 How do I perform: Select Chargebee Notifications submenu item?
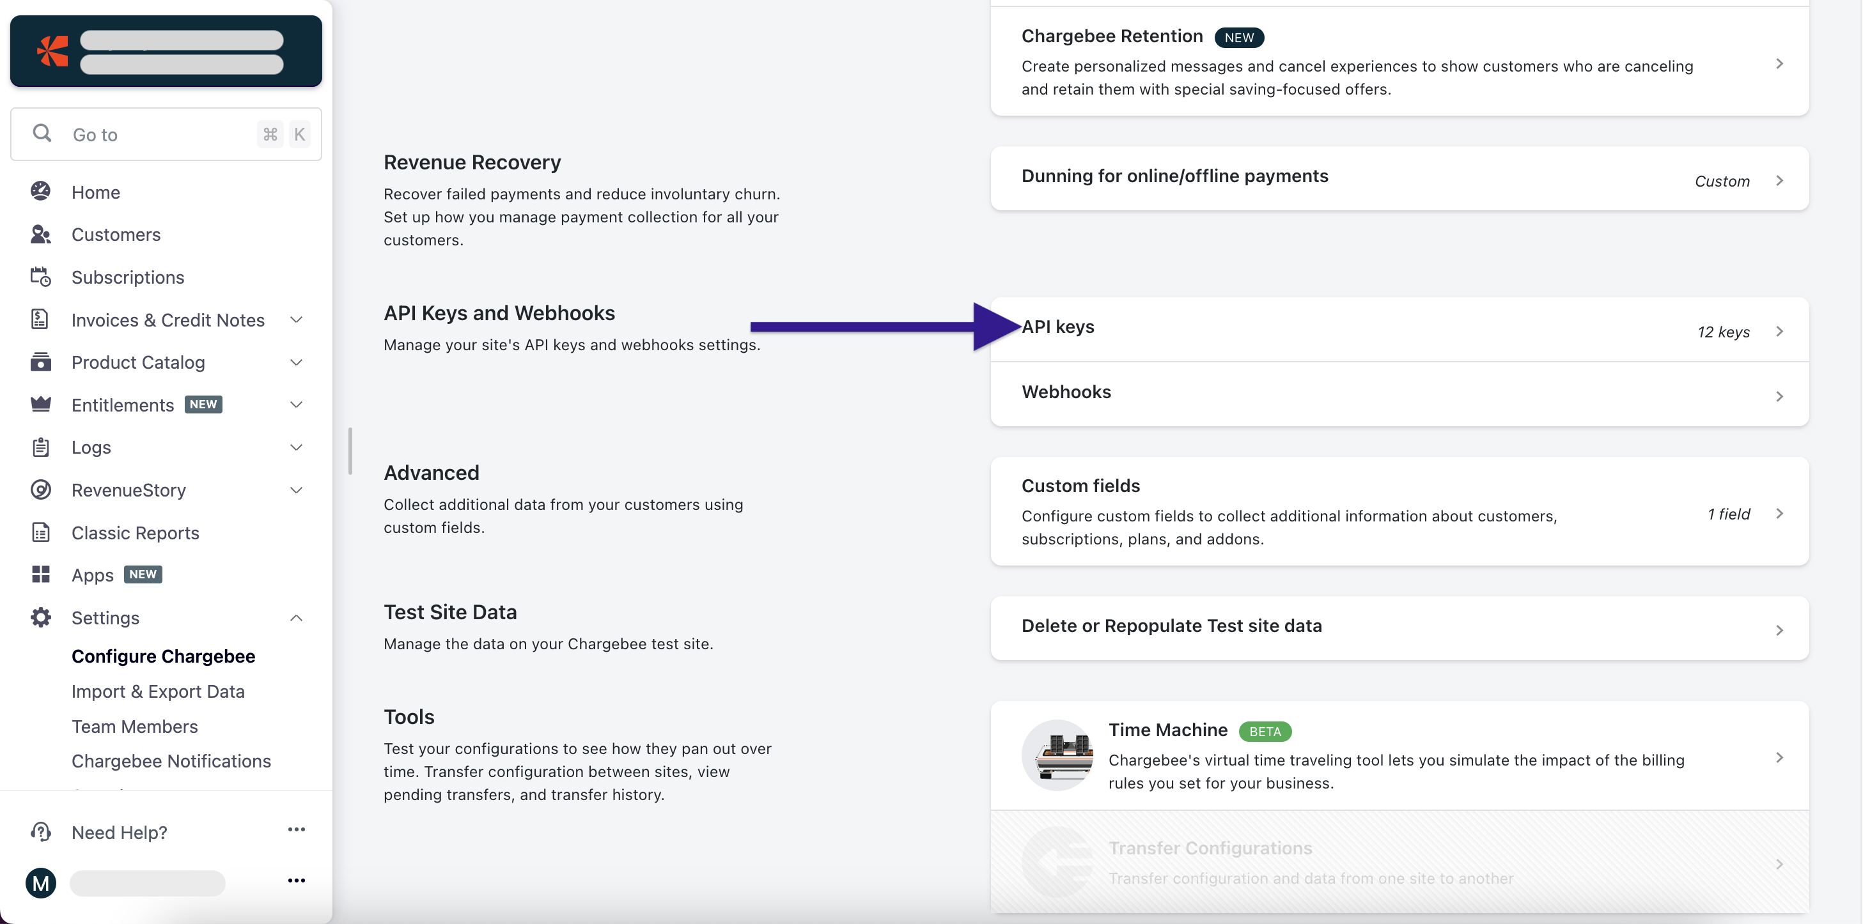point(171,760)
